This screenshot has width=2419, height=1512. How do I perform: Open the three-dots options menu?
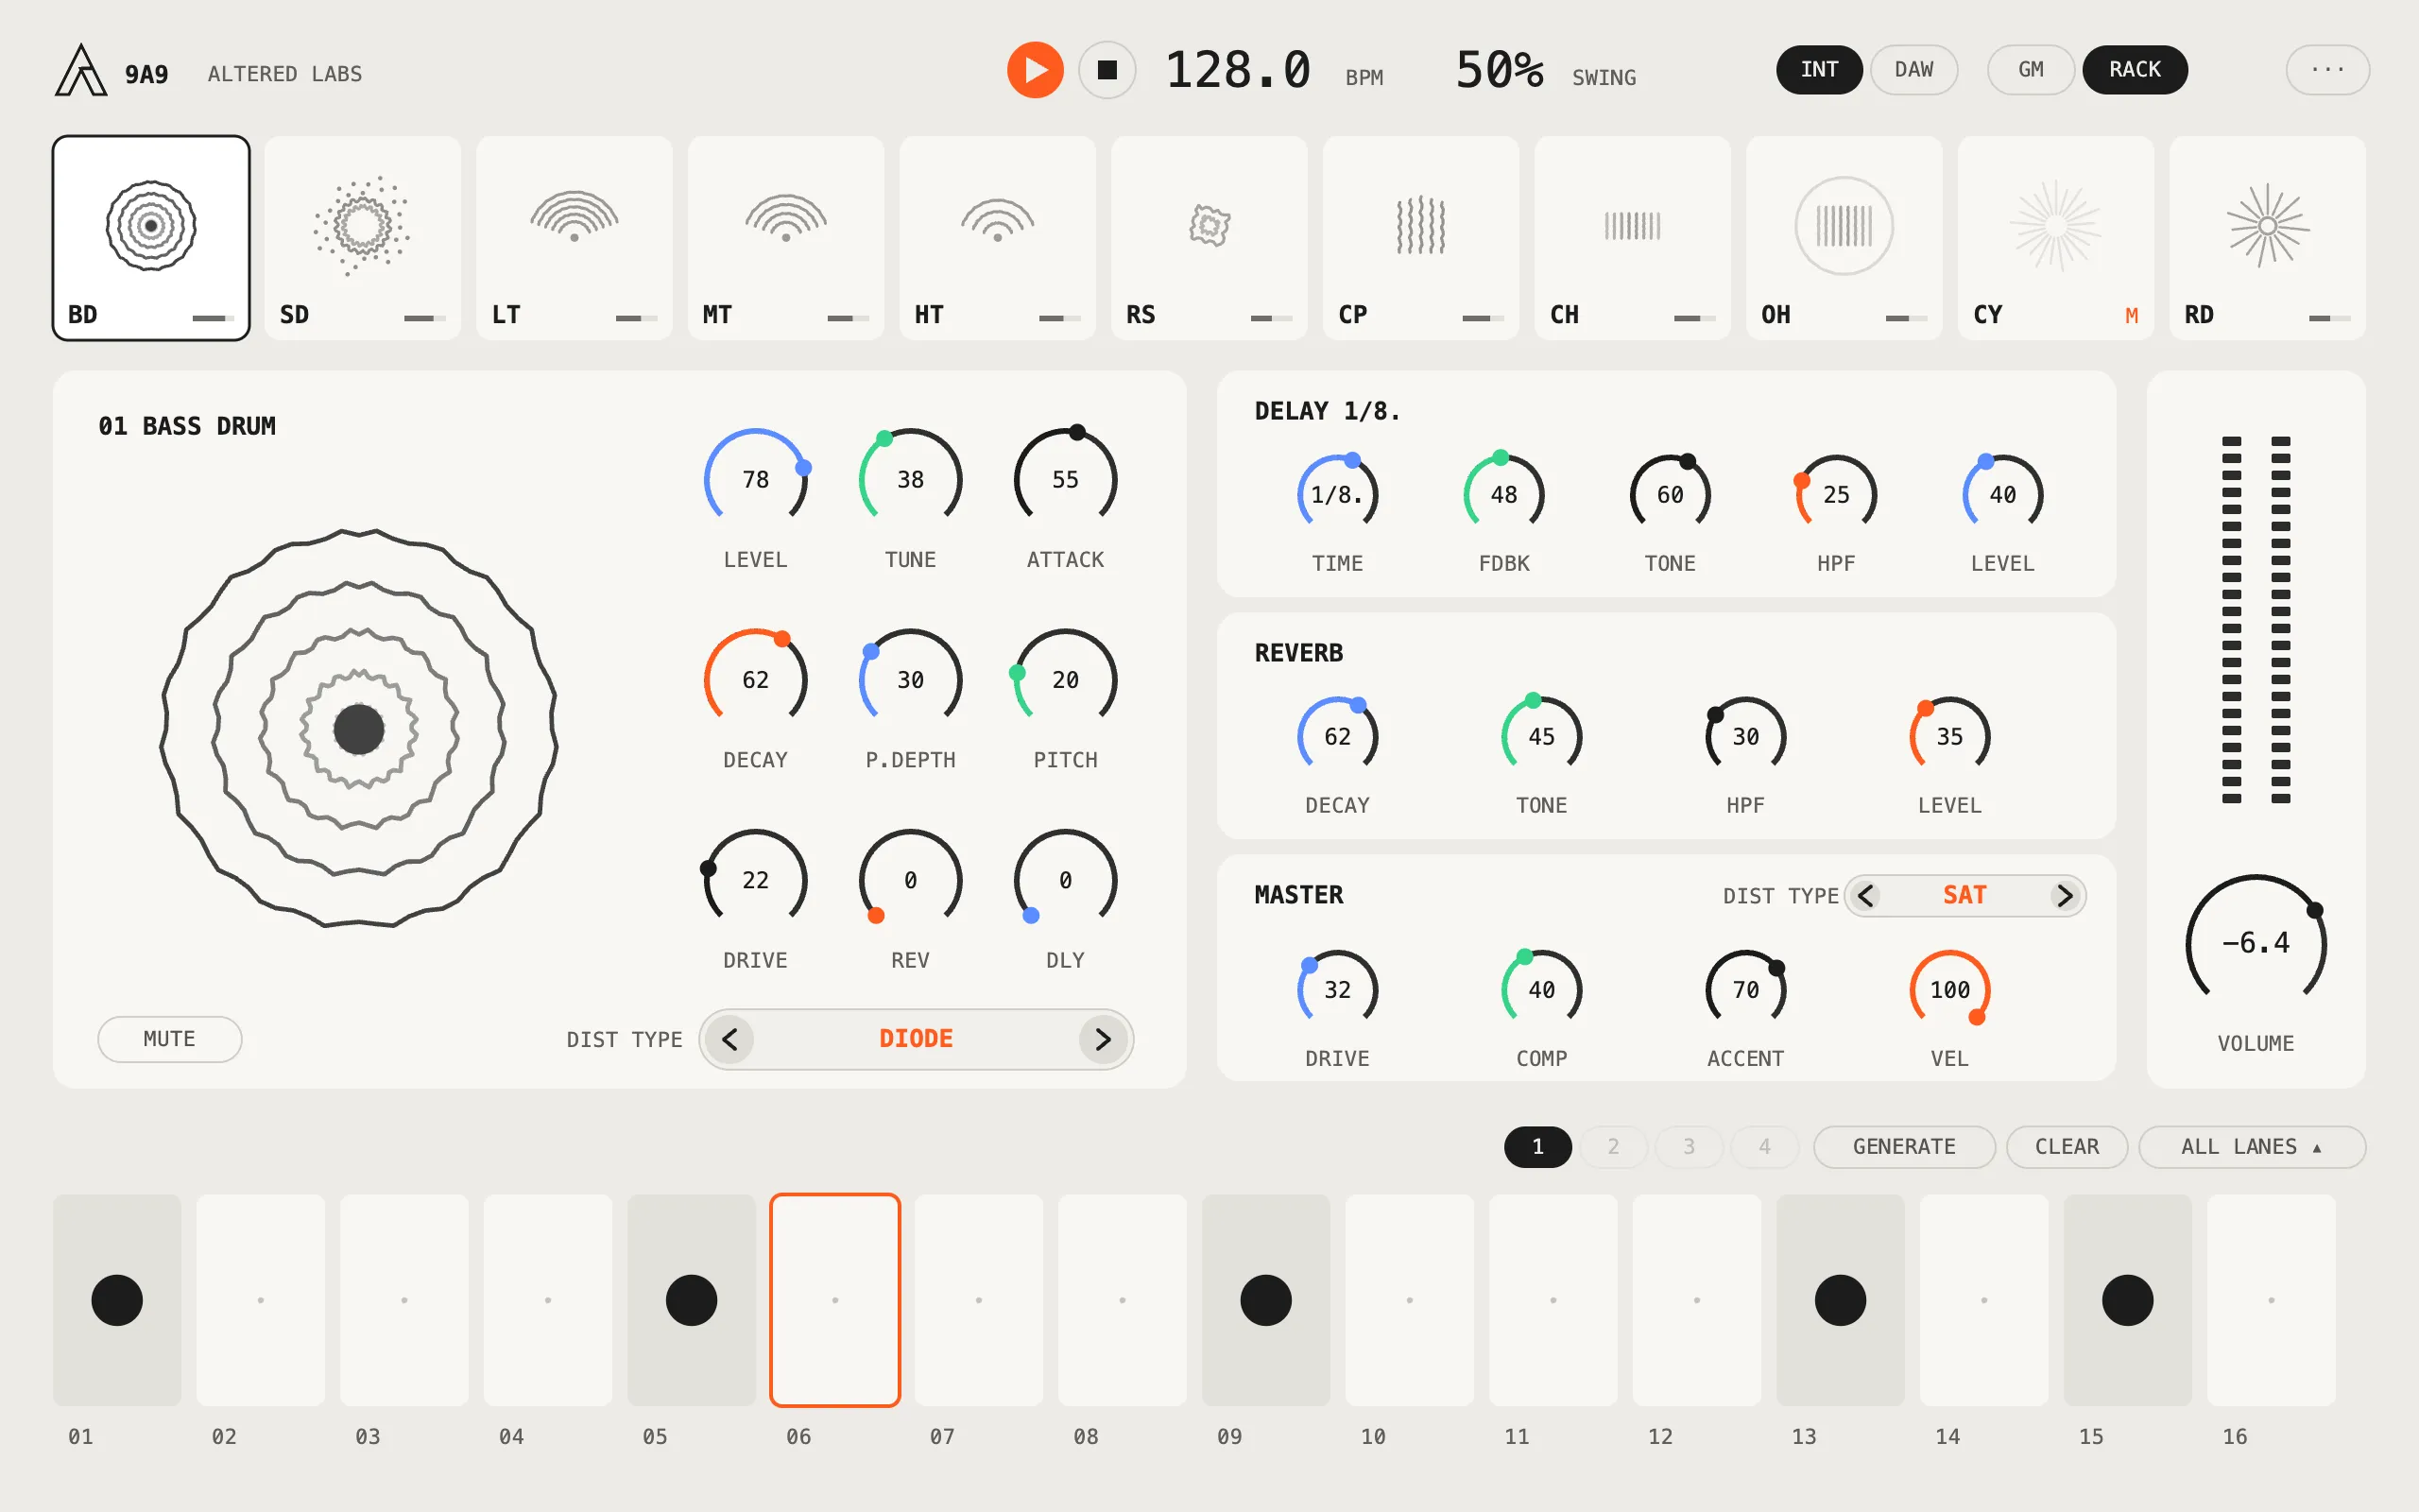2328,70
